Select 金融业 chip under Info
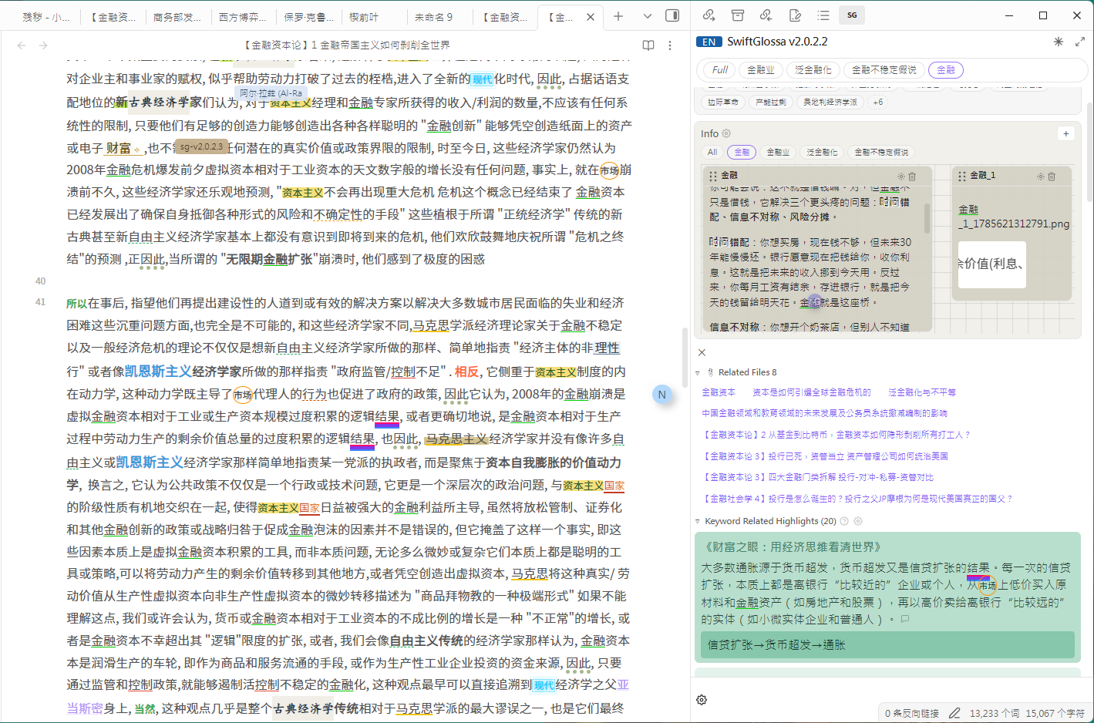This screenshot has height=723, width=1094. pos(778,152)
